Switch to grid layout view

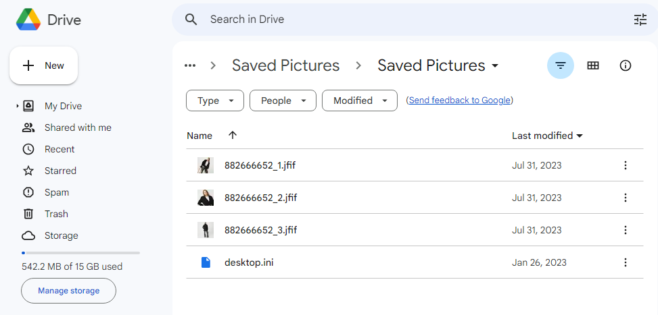pyautogui.click(x=593, y=65)
